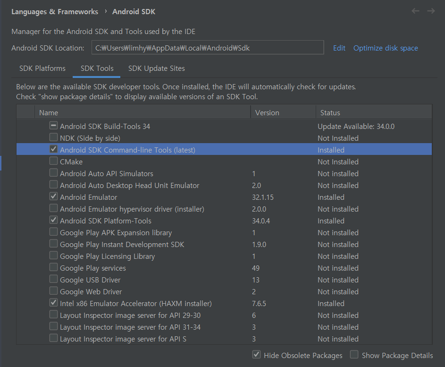Image resolution: width=445 pixels, height=367 pixels.
Task: Uncheck Android SDK Command-line Tools (latest)
Action: point(53,149)
